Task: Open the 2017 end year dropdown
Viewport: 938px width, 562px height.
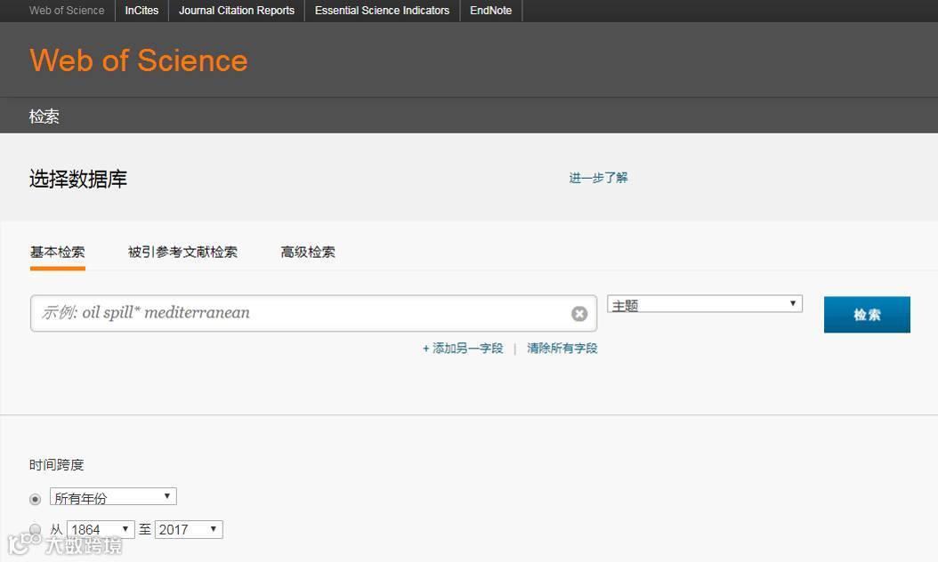Action: coord(189,530)
